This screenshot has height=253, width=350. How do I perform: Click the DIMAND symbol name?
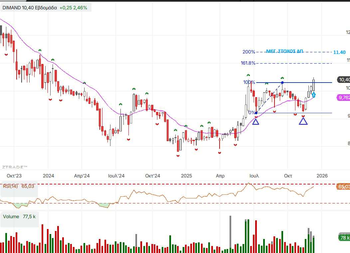(x=13, y=7)
